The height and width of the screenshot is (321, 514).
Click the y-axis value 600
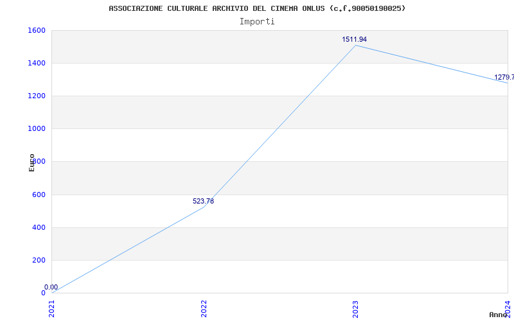click(x=39, y=195)
